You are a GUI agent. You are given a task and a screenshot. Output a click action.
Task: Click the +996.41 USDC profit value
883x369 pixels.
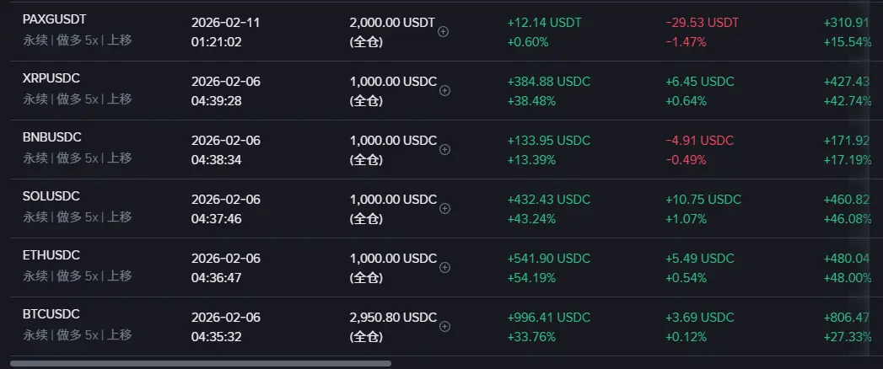548,318
